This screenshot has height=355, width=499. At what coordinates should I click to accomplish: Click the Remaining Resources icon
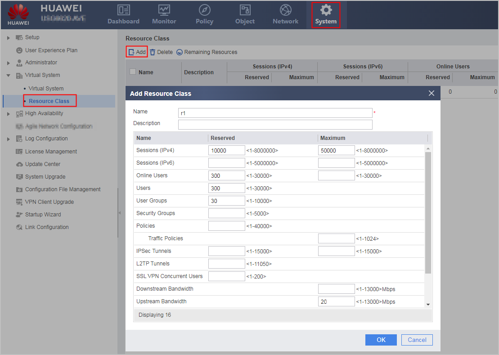(x=180, y=52)
